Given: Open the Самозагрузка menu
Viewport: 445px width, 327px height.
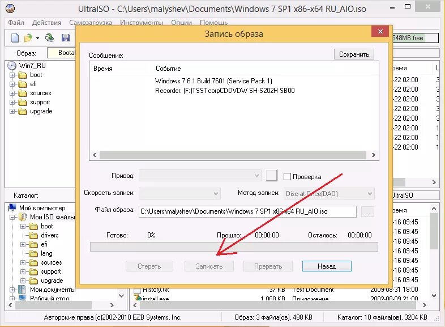Looking at the screenshot, I should [91, 23].
